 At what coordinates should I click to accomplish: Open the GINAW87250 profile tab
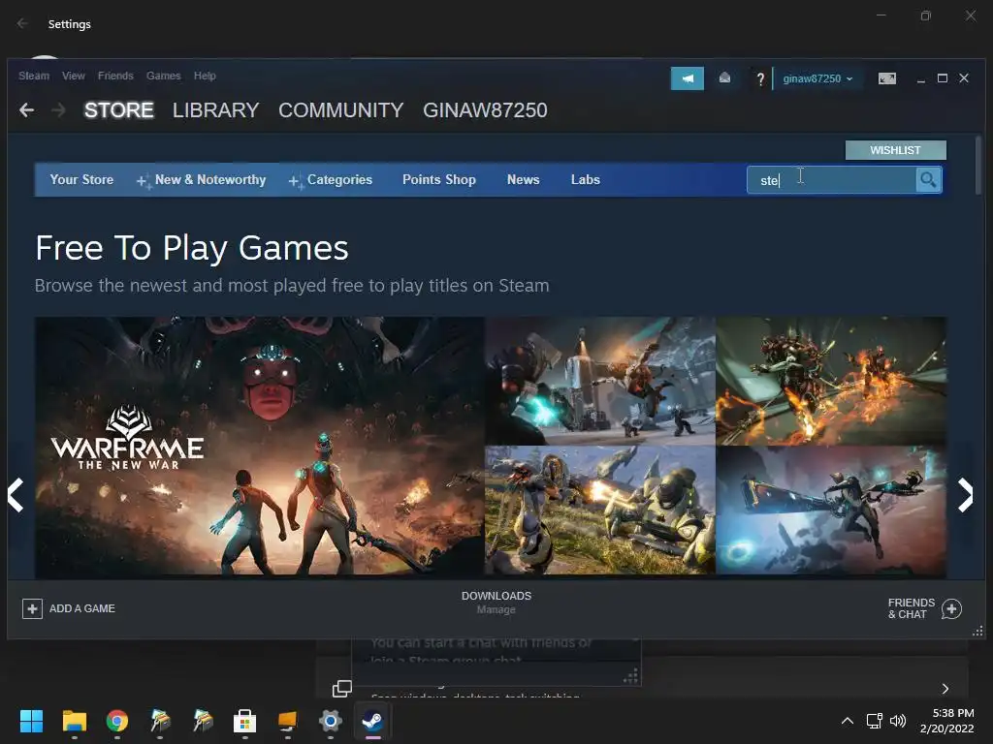(x=485, y=110)
